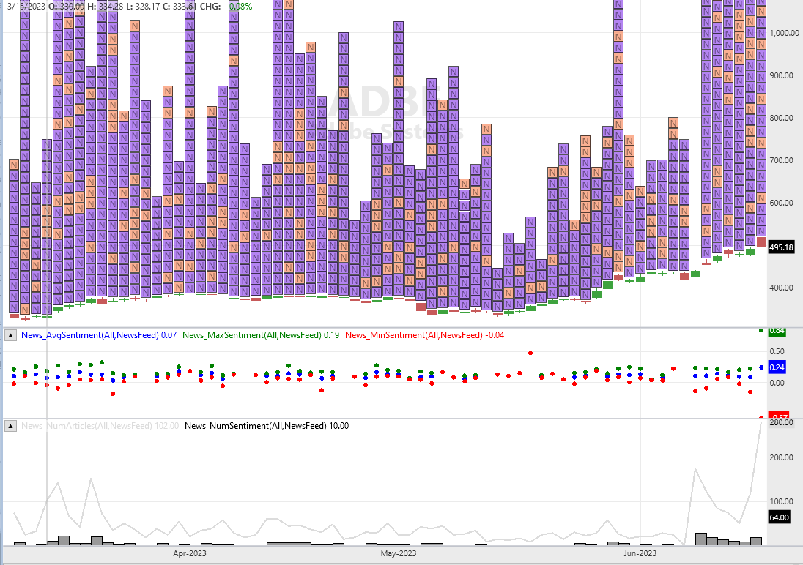Click the May-2023 date axis label
803x565 pixels.
(399, 554)
